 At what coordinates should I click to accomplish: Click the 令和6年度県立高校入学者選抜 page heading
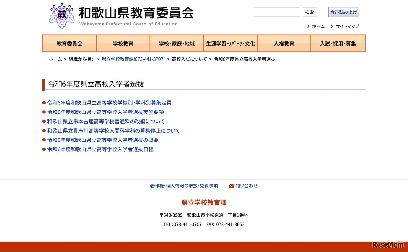pyautogui.click(x=96, y=84)
